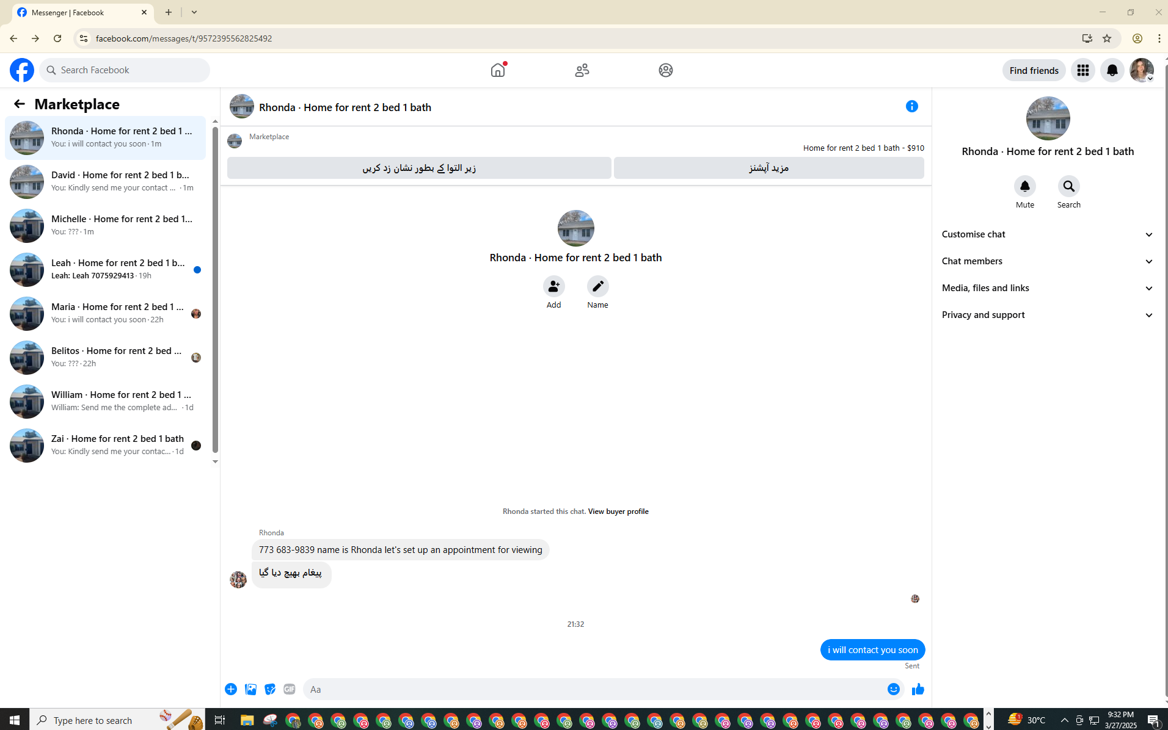Click the Add people icon
This screenshot has width=1168, height=730.
pyautogui.click(x=554, y=286)
